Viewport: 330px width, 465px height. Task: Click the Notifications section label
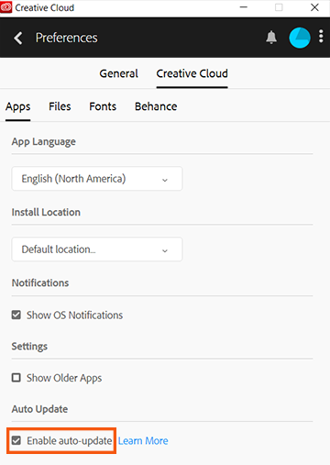(x=40, y=283)
